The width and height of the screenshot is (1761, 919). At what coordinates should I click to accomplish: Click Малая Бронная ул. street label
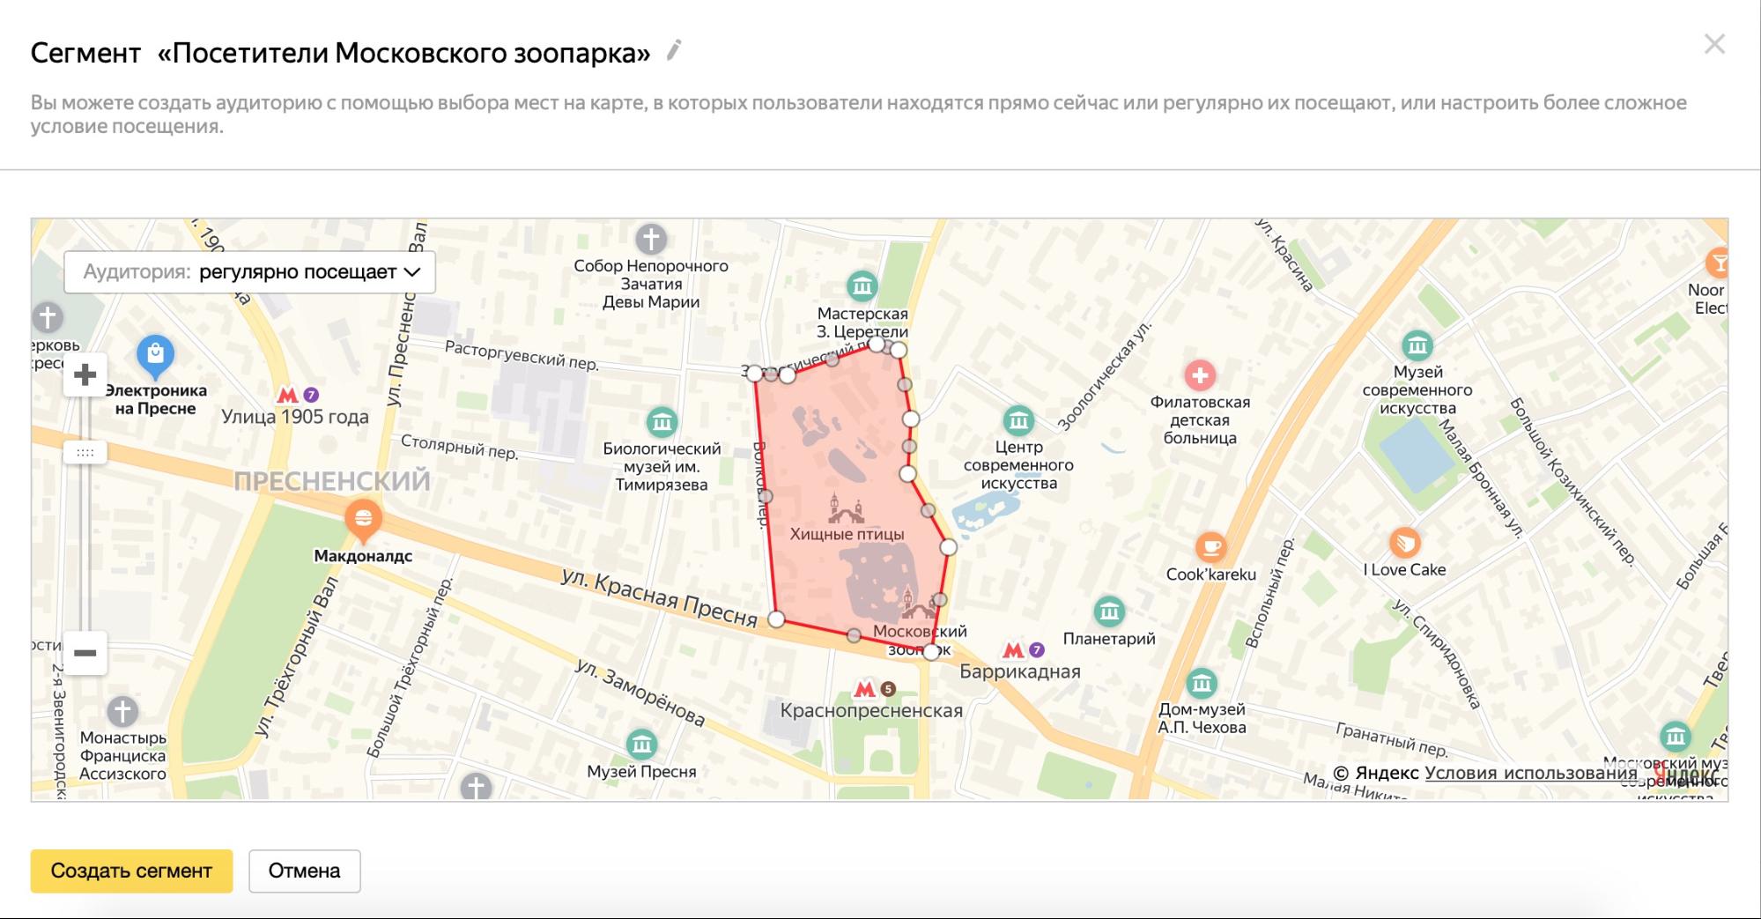click(x=1482, y=478)
